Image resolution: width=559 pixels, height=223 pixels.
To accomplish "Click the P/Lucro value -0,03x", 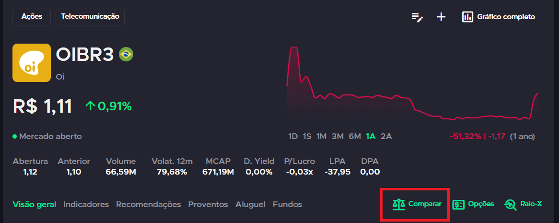I will tap(300, 172).
